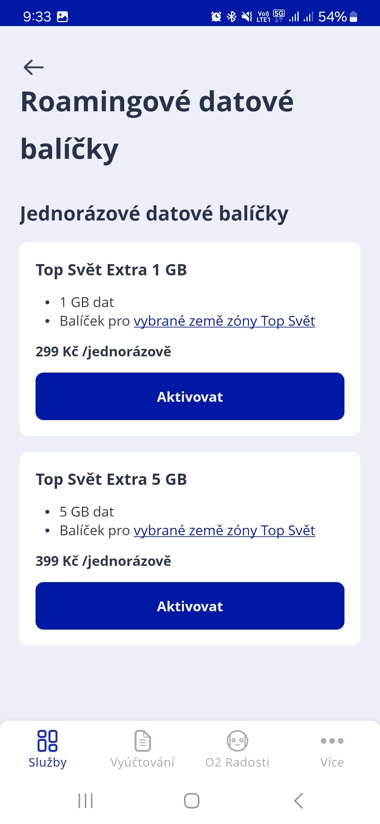
Task: Tap the image notification icon by clock
Action: (x=63, y=17)
